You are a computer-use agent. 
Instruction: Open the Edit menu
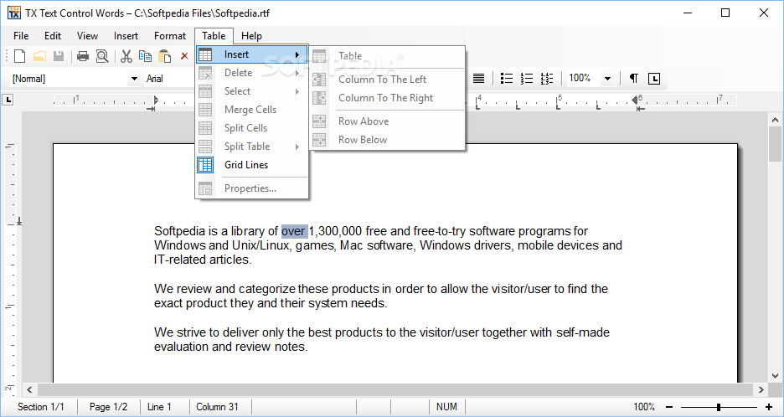(53, 36)
